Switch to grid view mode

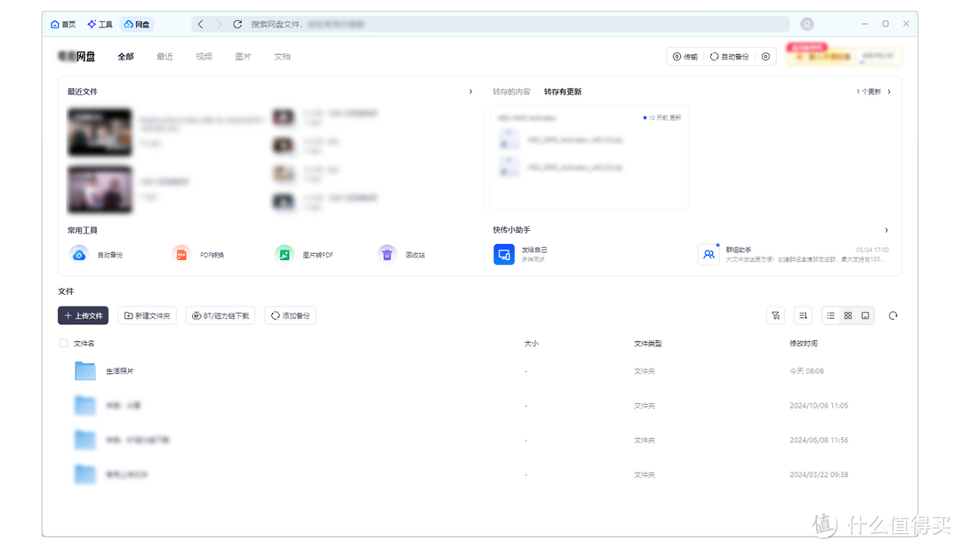click(x=848, y=315)
